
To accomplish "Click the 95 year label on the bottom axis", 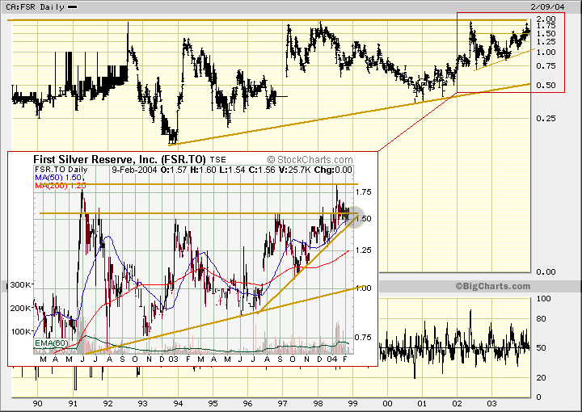I will pos(213,404).
